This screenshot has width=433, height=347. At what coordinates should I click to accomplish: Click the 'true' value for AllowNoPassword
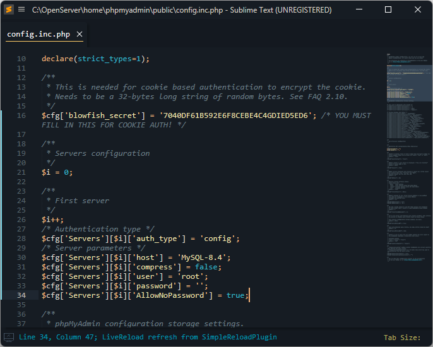[235, 295]
